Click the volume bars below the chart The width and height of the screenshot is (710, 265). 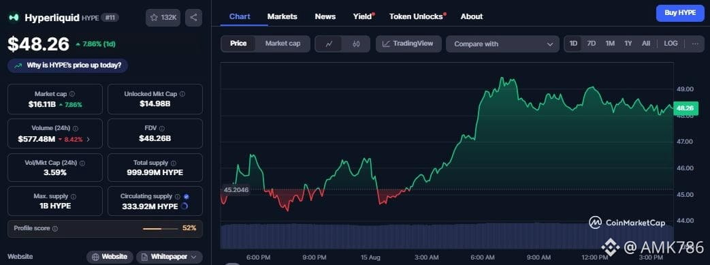pos(447,236)
